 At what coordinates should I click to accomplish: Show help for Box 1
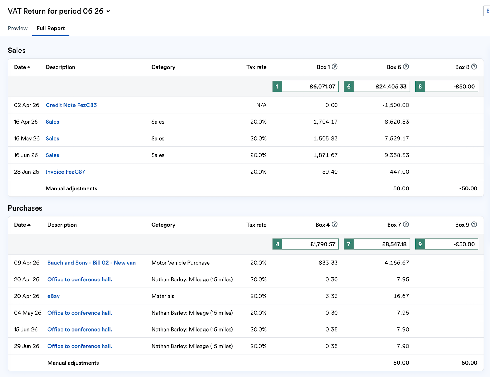pos(335,67)
